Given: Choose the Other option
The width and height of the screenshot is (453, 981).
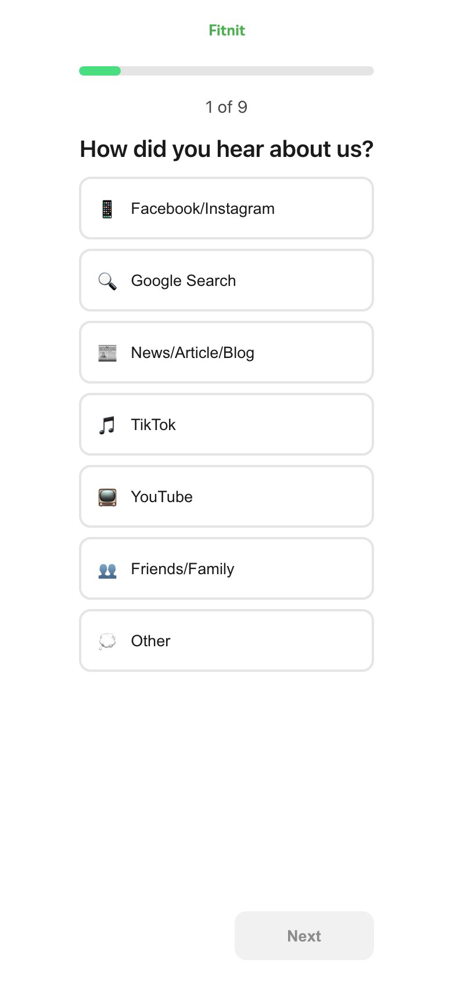Looking at the screenshot, I should tap(227, 640).
